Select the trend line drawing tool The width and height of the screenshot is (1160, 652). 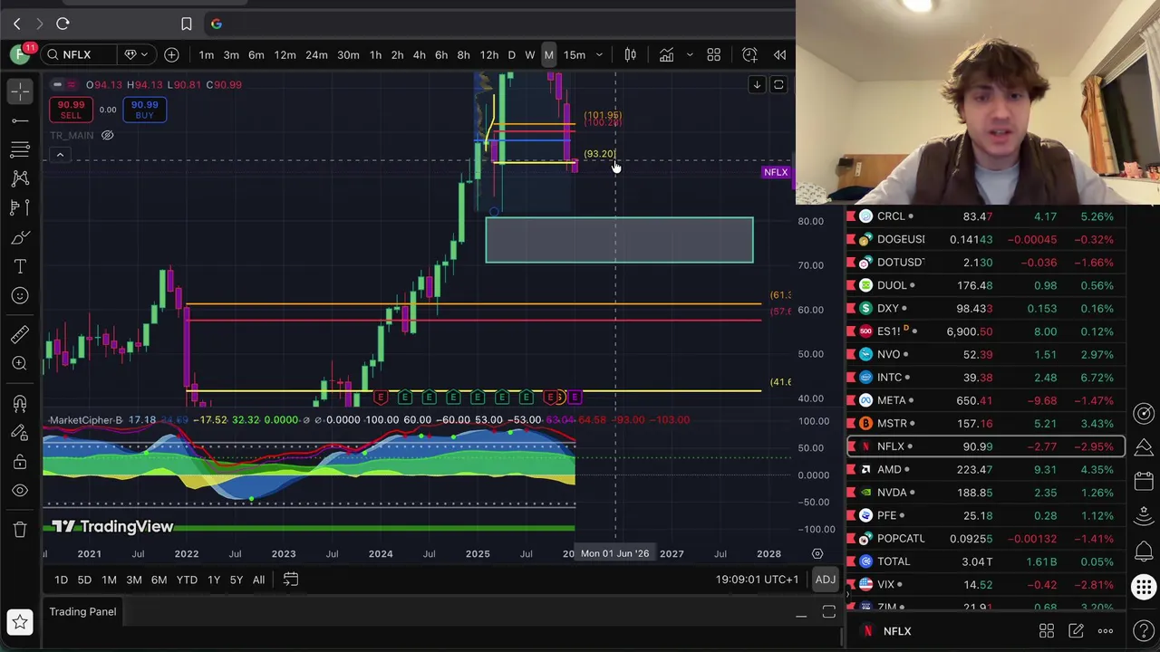click(20, 120)
